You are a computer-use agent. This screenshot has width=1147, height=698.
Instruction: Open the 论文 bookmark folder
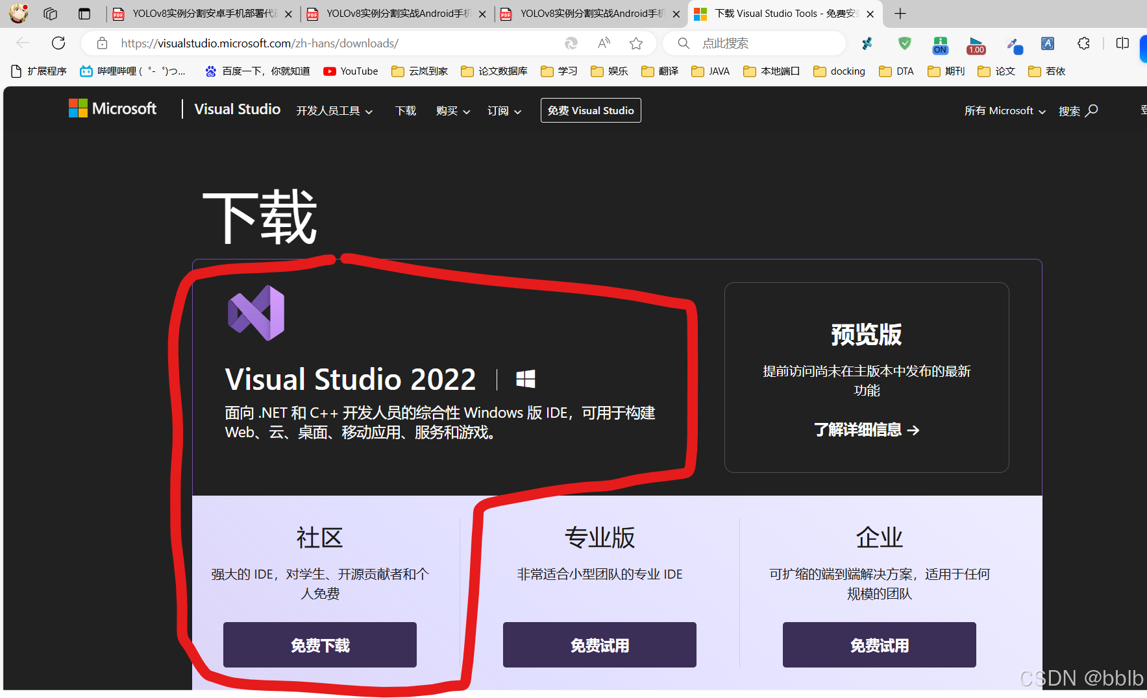(x=996, y=71)
